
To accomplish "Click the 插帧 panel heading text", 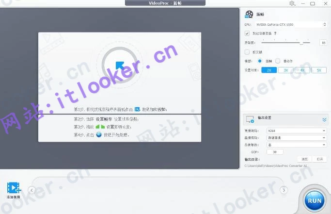I will [x=260, y=15].
